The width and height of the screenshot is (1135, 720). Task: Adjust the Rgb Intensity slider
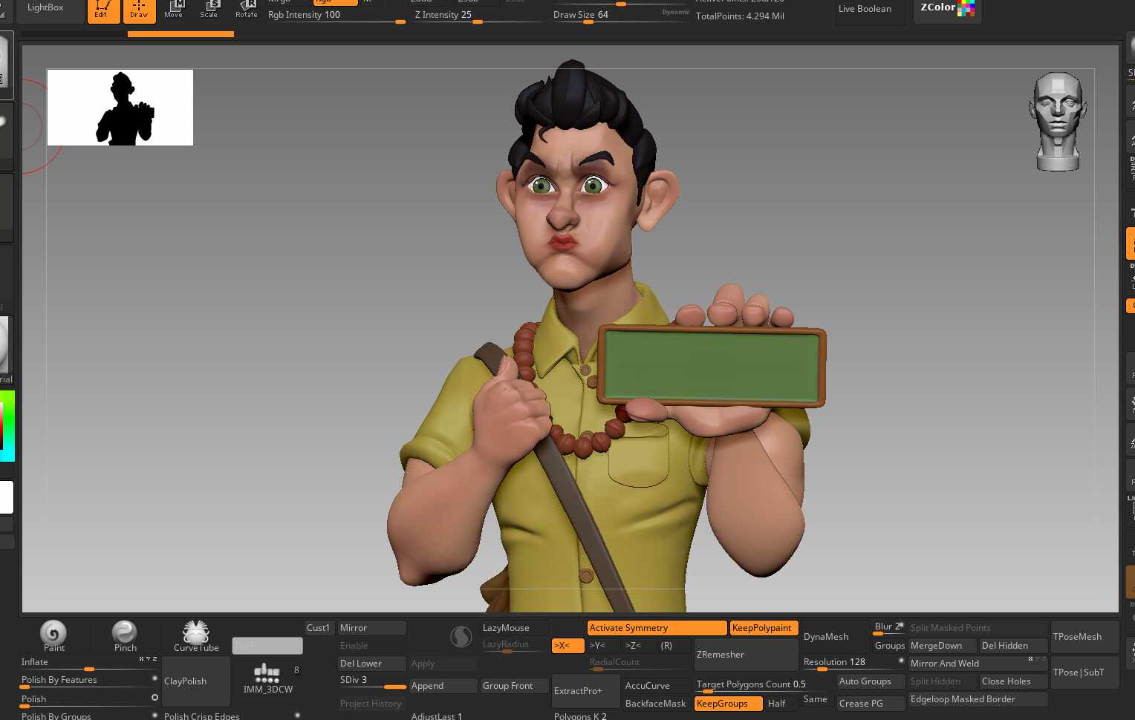[336, 16]
